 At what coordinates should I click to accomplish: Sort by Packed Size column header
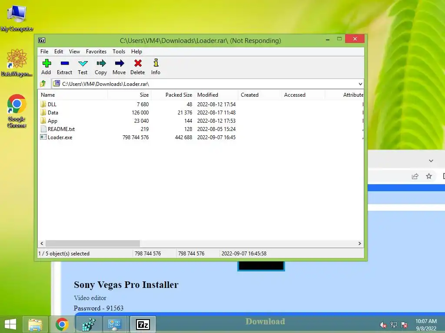[173, 95]
